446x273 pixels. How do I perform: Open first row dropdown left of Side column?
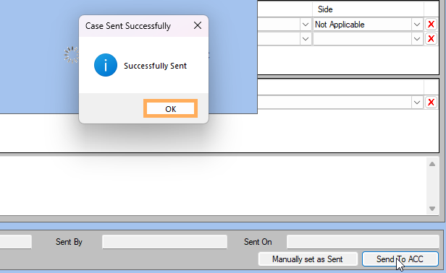click(306, 25)
